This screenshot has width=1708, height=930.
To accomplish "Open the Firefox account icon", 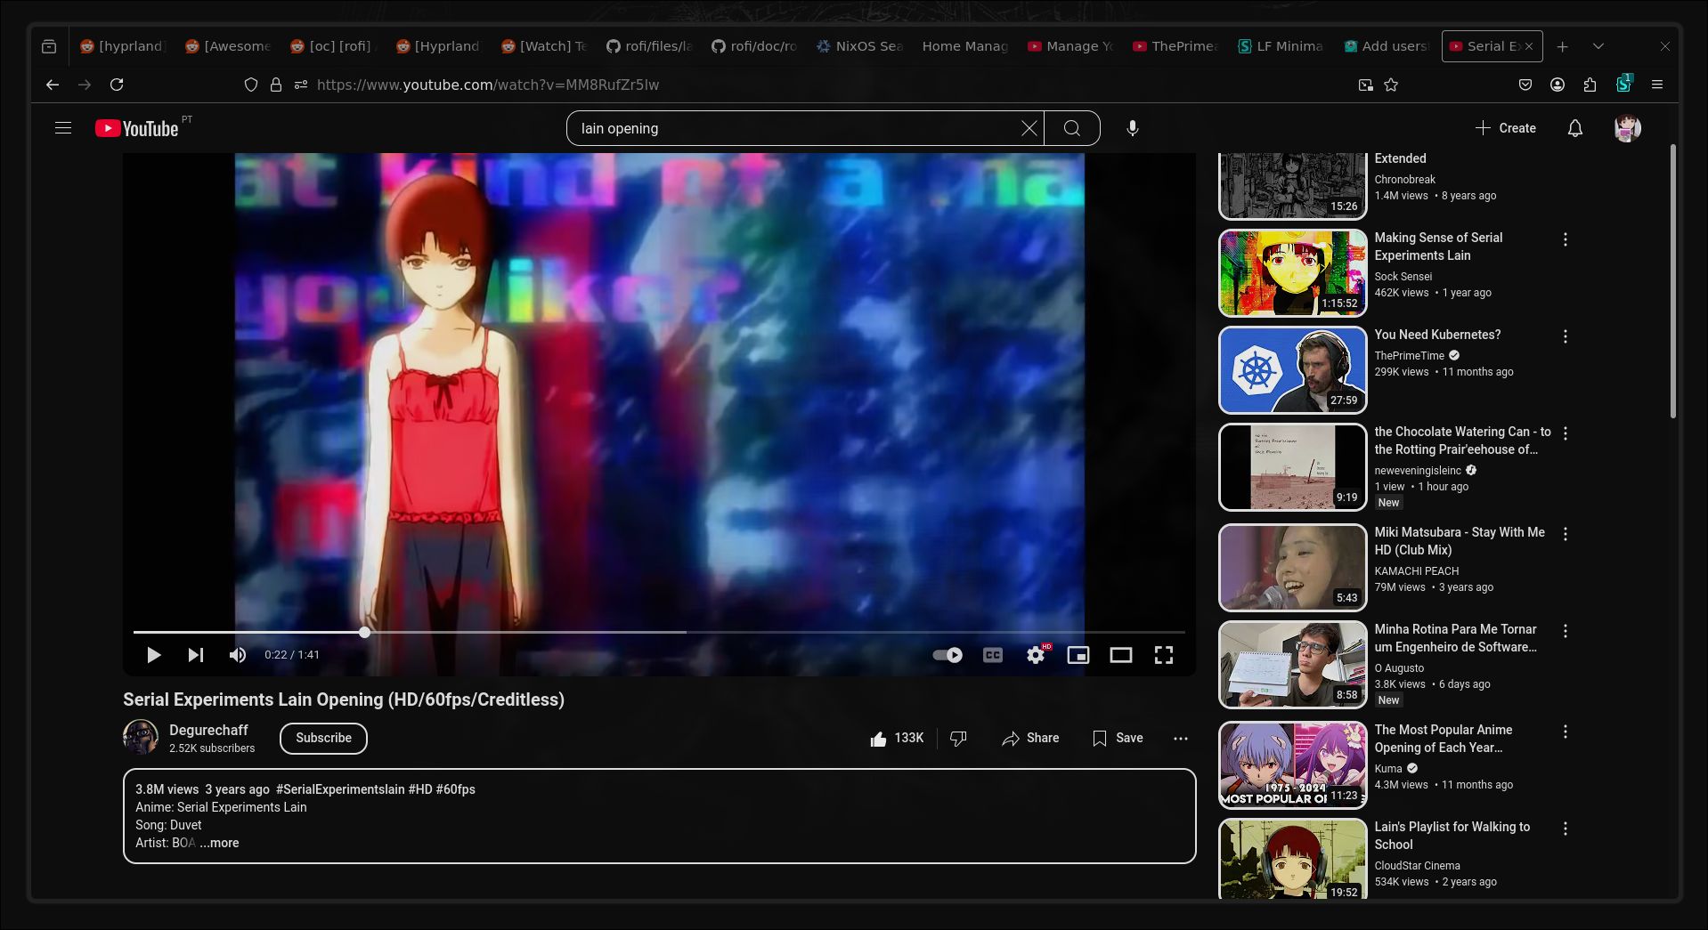I will tap(1558, 85).
